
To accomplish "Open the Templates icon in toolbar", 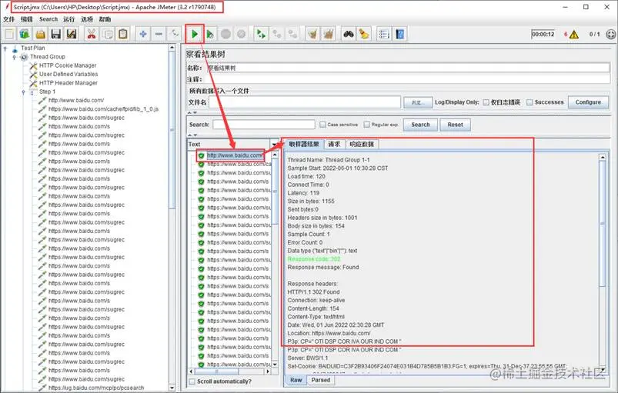I will point(25,35).
